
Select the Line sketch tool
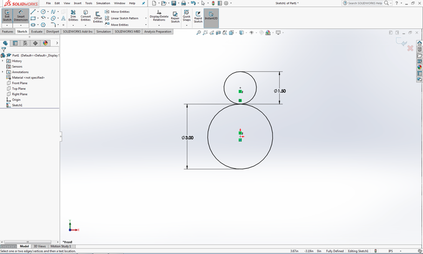tap(33, 12)
